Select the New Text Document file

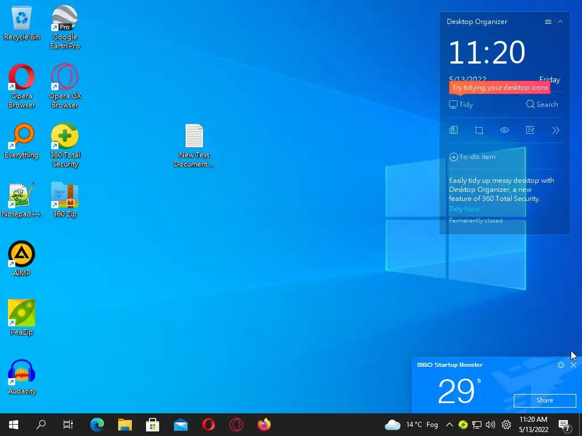pyautogui.click(x=194, y=146)
